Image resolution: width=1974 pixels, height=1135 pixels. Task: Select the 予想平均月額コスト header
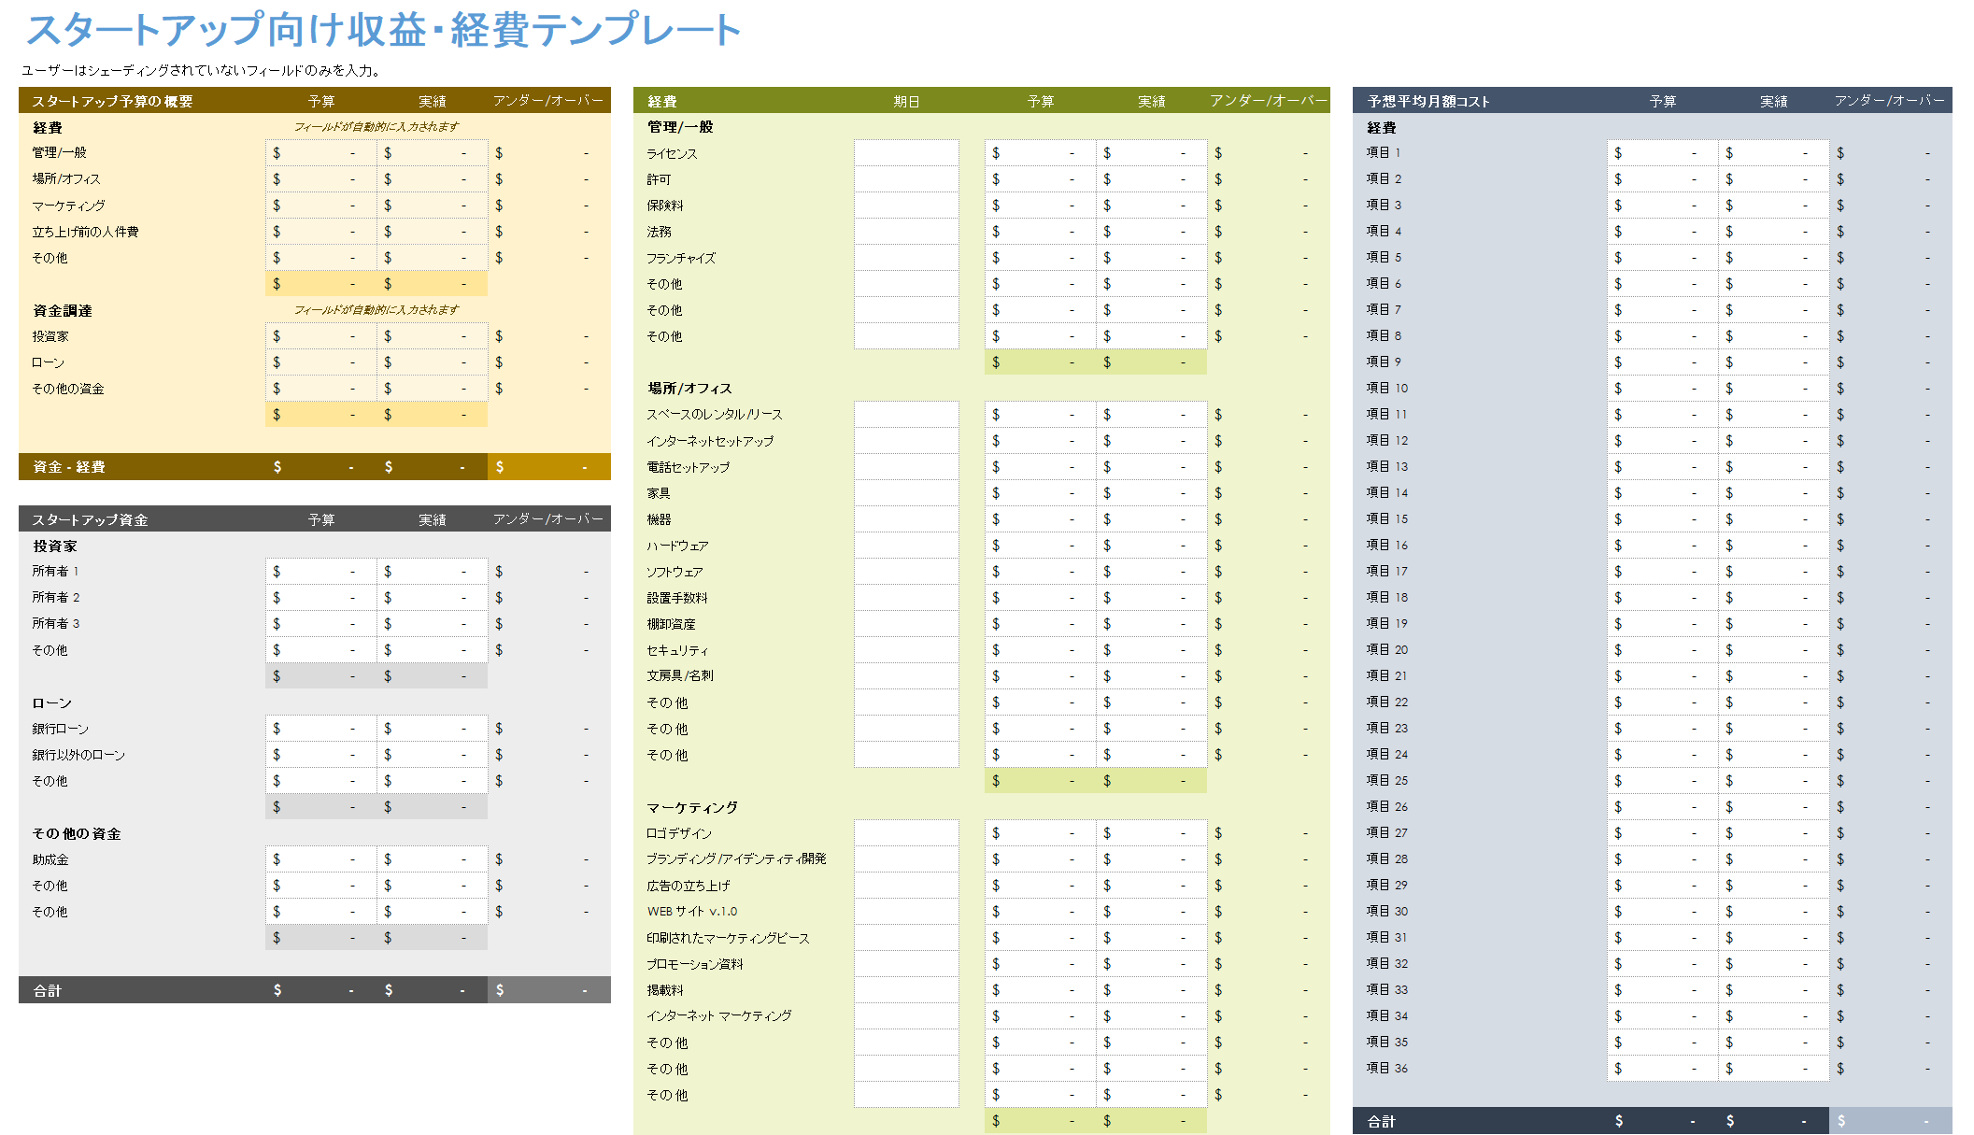click(x=1428, y=101)
